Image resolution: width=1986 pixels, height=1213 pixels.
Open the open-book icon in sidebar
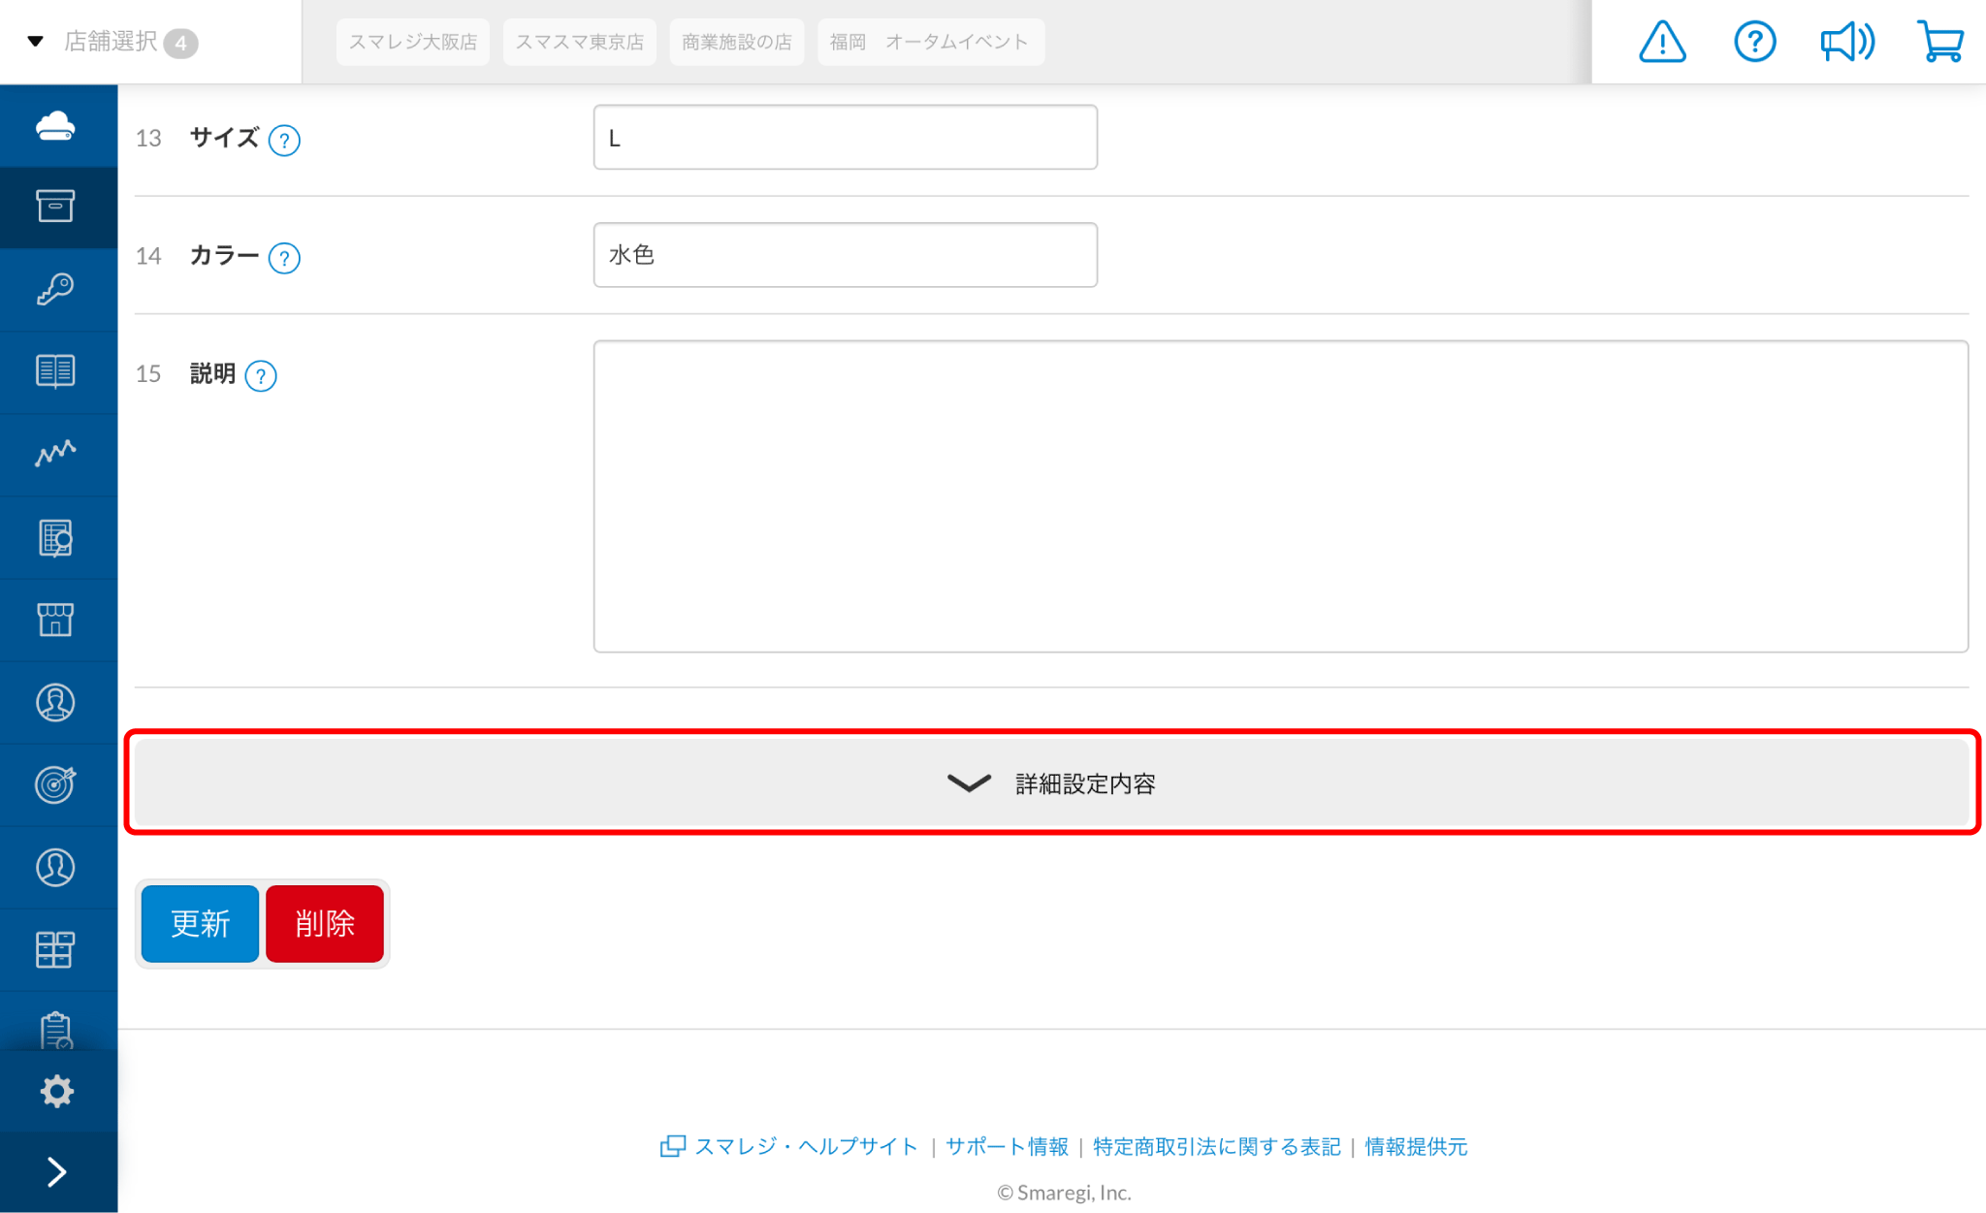point(56,371)
